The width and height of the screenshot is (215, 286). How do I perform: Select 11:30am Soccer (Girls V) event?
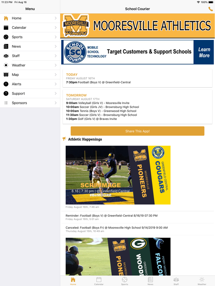[102, 115]
